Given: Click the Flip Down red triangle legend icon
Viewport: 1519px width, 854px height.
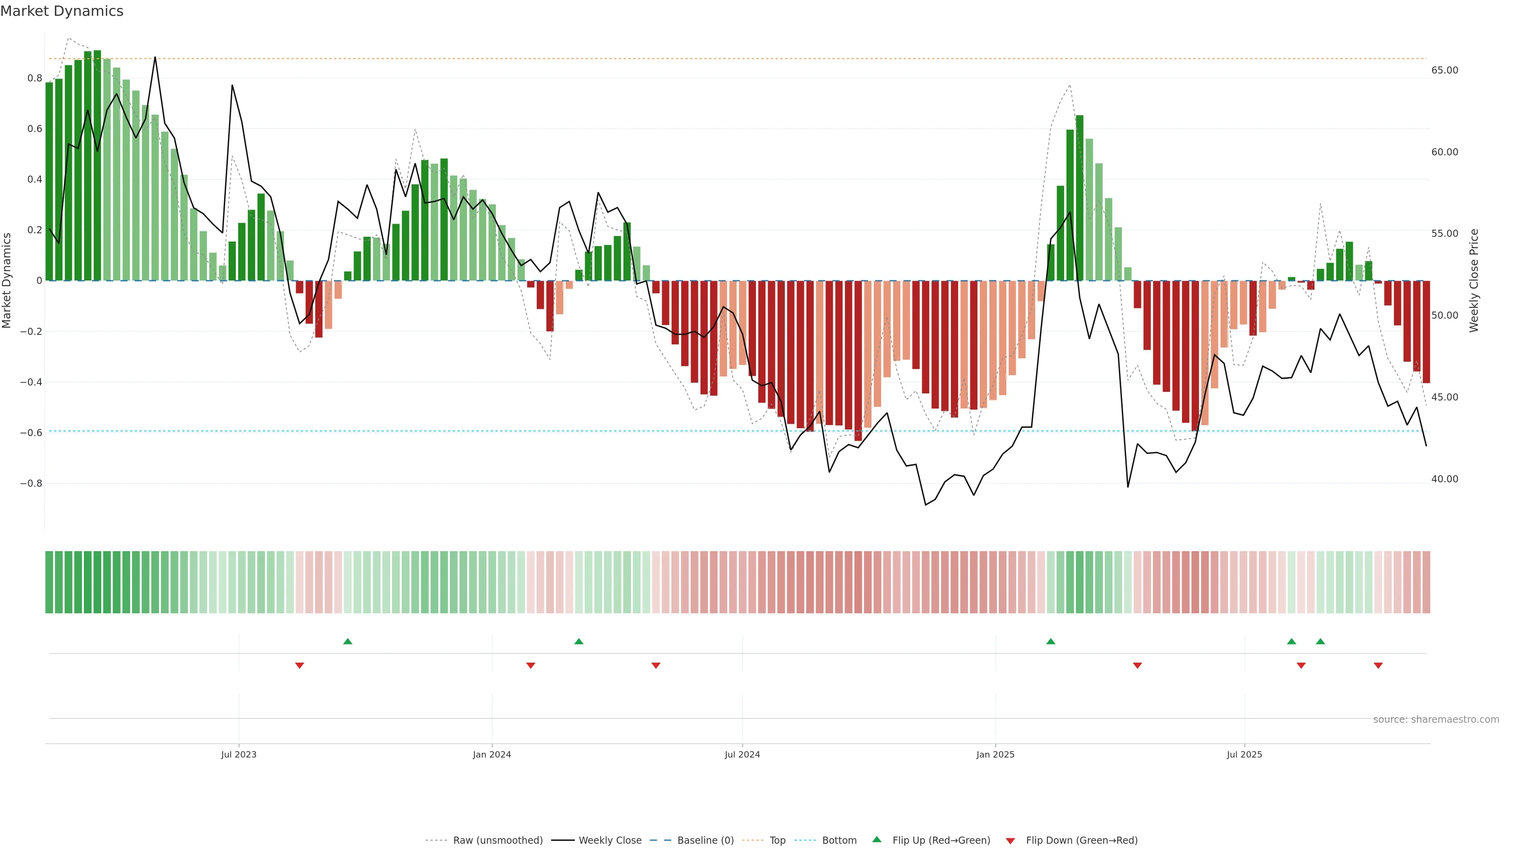Looking at the screenshot, I should pyautogui.click(x=1010, y=841).
